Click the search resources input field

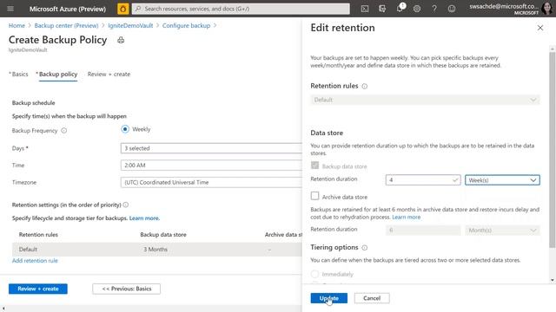pyautogui.click(x=241, y=9)
